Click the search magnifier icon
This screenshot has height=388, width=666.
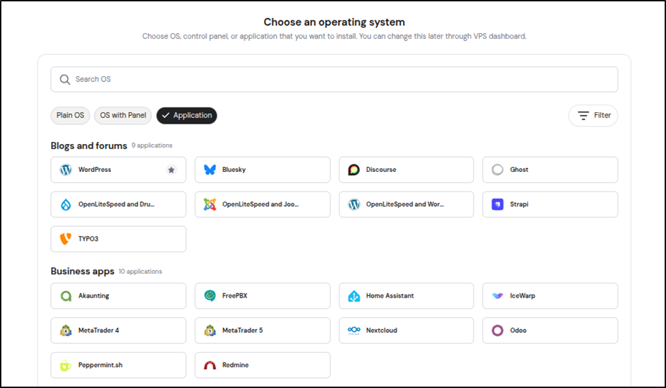[65, 80]
